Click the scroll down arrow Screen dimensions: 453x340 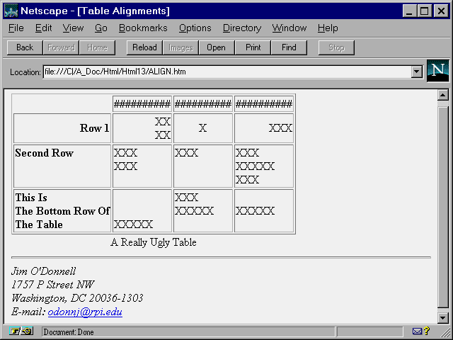tap(443, 319)
